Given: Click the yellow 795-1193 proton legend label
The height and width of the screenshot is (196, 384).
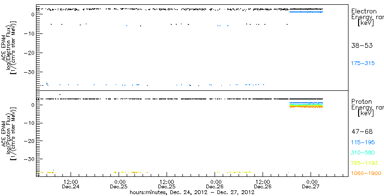Looking at the screenshot, I should click(x=365, y=163).
